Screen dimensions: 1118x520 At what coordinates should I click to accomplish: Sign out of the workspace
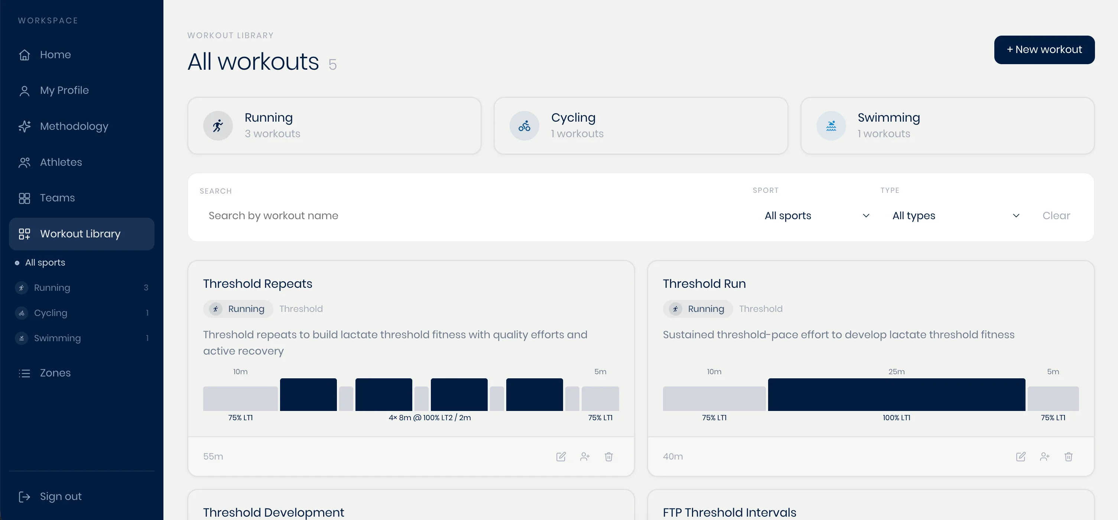(x=82, y=497)
